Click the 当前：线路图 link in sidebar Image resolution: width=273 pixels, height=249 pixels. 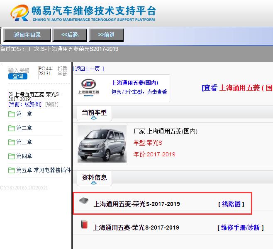click(x=25, y=104)
